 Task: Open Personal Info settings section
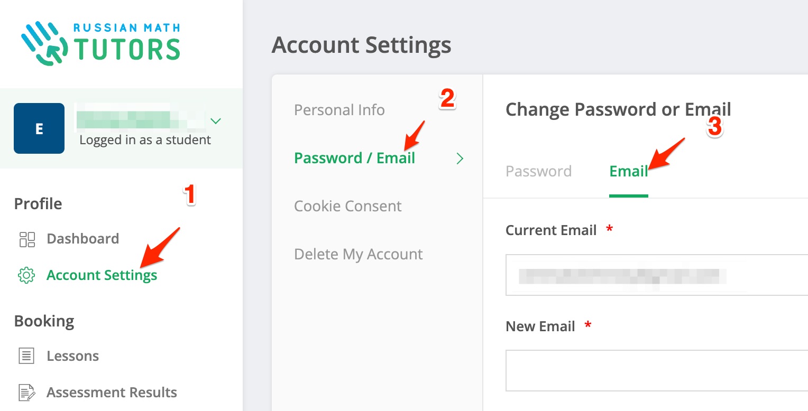(339, 110)
